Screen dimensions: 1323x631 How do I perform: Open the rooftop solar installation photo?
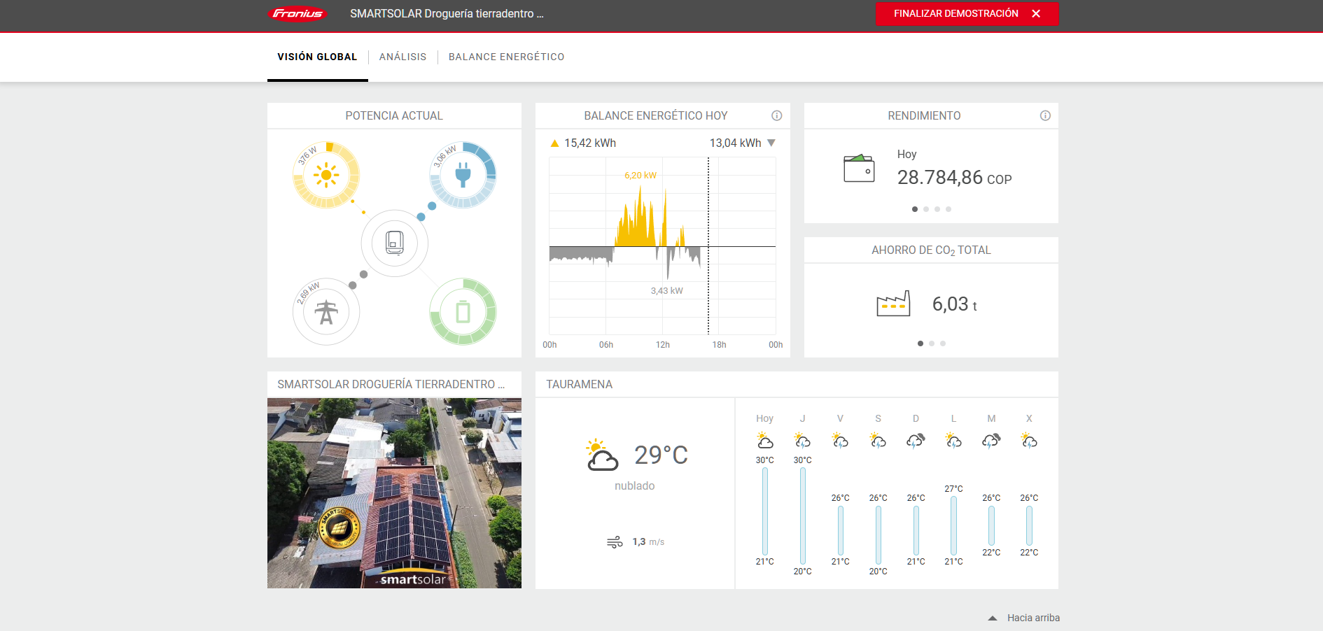394,493
